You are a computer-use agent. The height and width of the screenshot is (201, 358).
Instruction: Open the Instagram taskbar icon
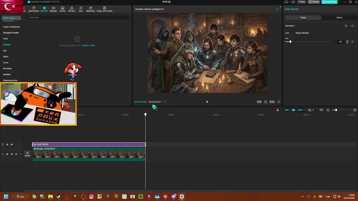91,197
